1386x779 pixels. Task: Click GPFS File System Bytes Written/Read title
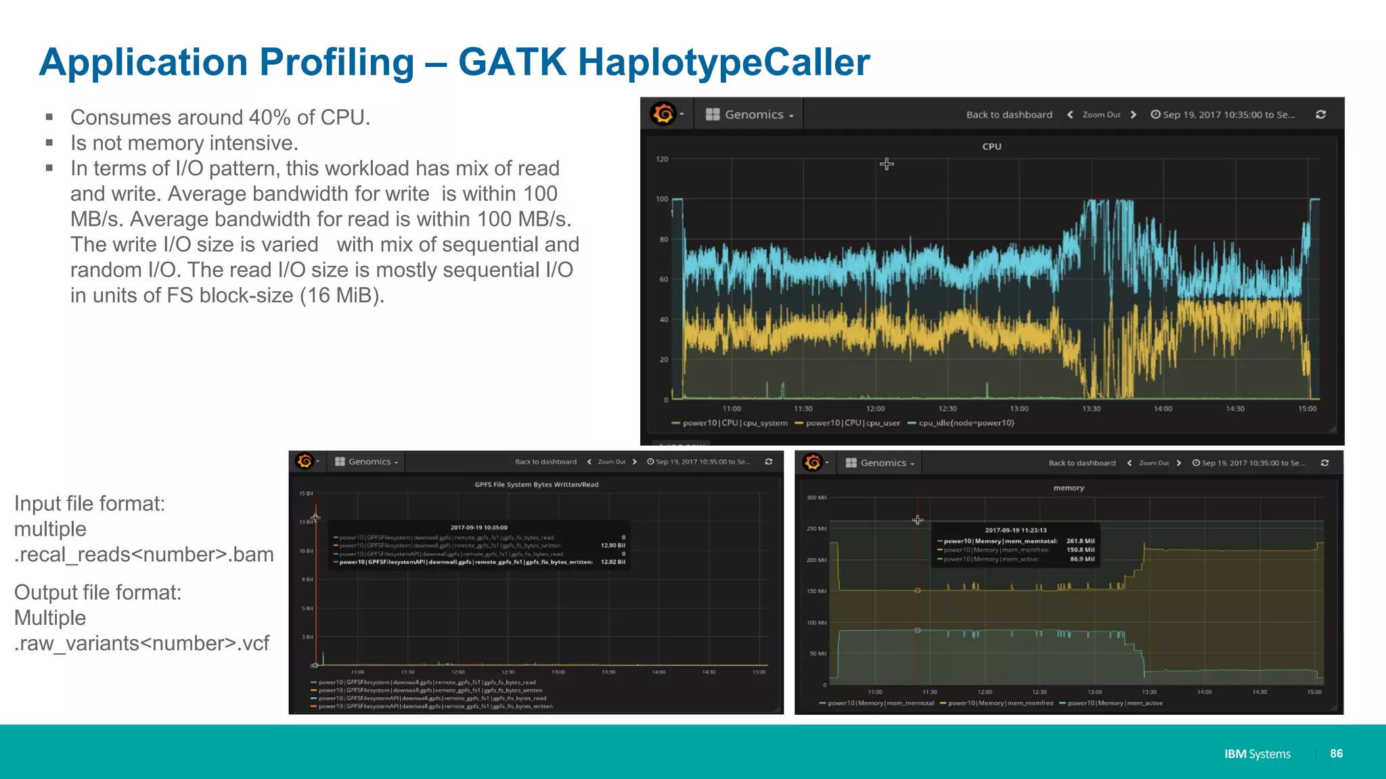click(x=537, y=485)
